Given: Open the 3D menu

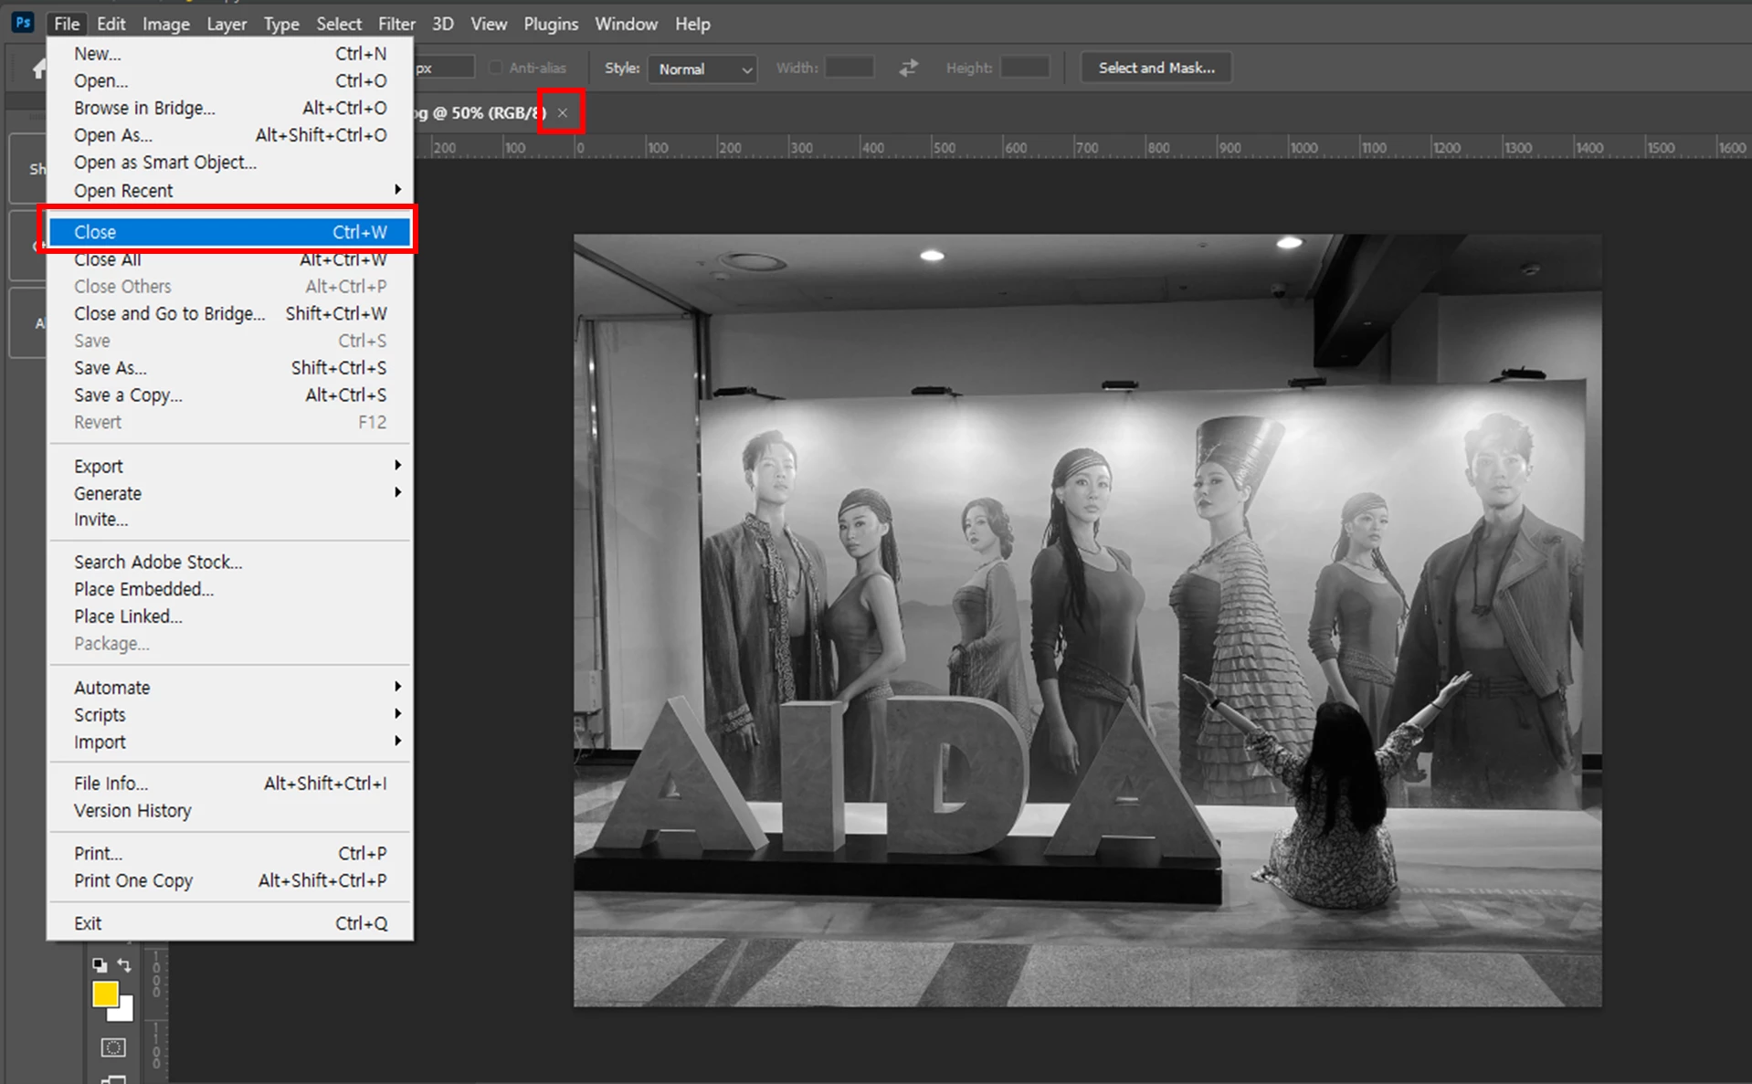Looking at the screenshot, I should [x=443, y=24].
